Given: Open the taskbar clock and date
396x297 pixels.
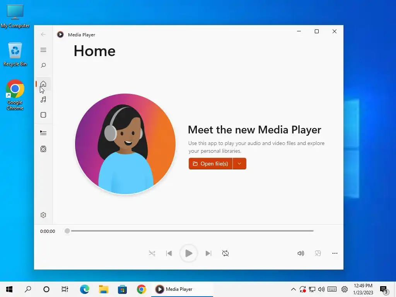Looking at the screenshot, I should [363, 289].
